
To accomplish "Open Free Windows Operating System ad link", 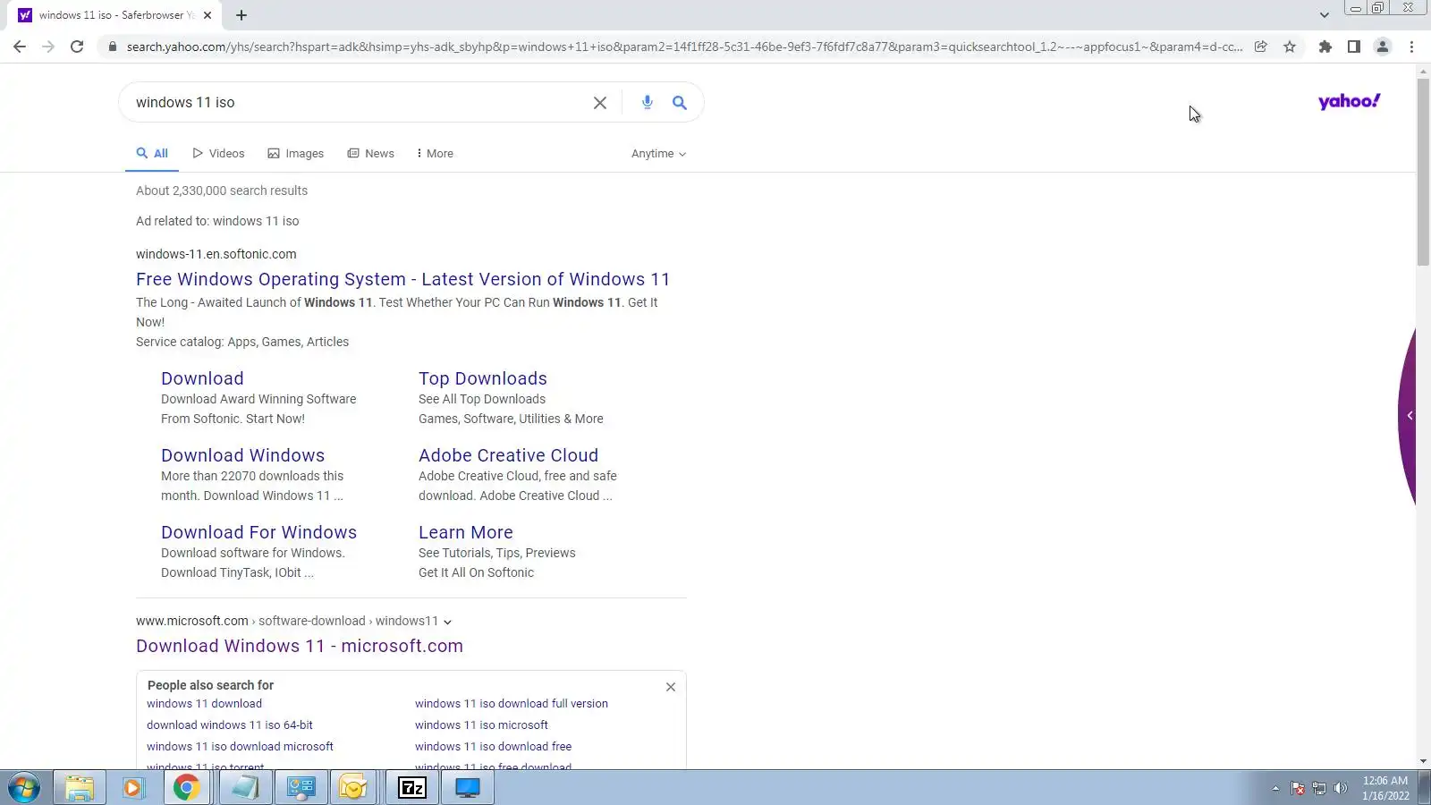I will (x=402, y=280).
